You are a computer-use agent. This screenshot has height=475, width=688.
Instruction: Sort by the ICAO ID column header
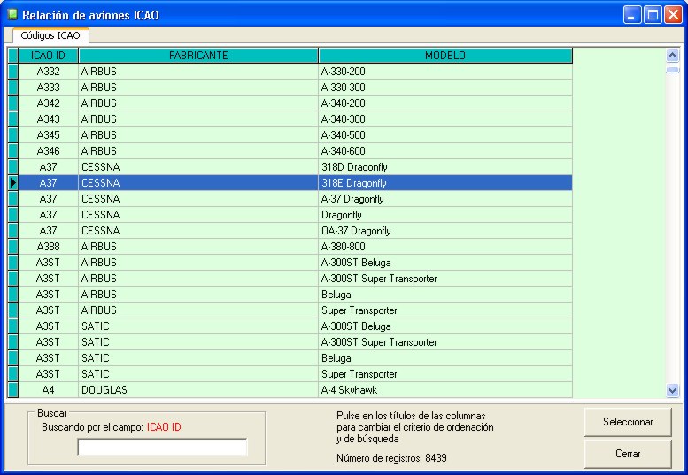pos(49,56)
